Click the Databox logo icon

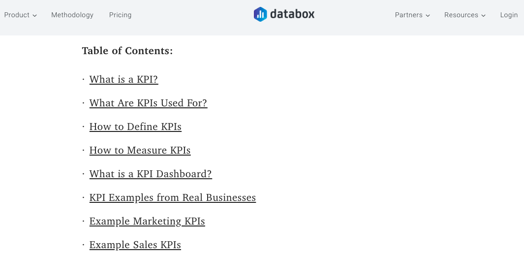tap(260, 14)
